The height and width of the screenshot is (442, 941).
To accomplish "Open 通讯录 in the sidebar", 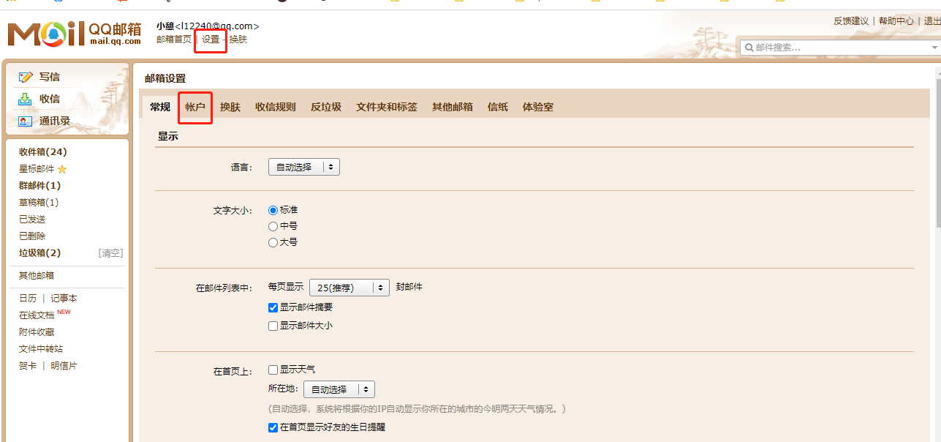I will pos(55,121).
